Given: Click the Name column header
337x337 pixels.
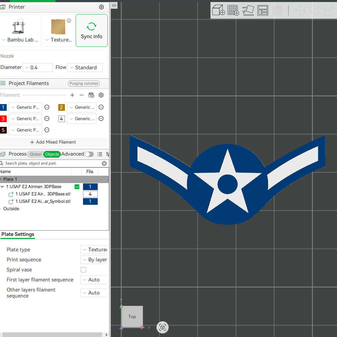Looking at the screenshot, I should coord(35,171).
